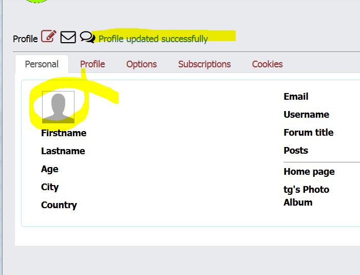This screenshot has width=360, height=275.
Task: Click the 'Profile updated successfully' message
Action: coord(153,39)
